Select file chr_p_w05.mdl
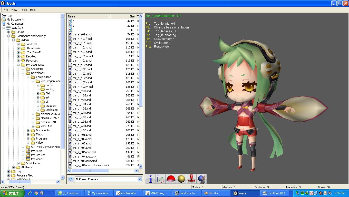This screenshot has height=197, width=349. 82,130
